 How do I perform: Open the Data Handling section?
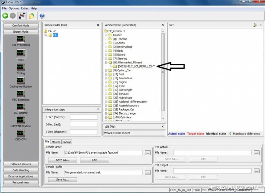tap(21, 170)
